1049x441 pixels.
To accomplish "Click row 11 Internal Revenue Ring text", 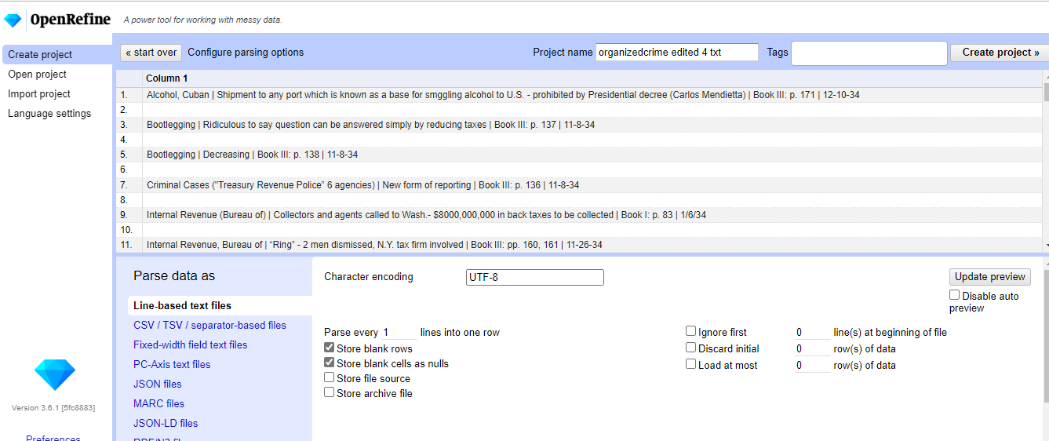I will (374, 245).
